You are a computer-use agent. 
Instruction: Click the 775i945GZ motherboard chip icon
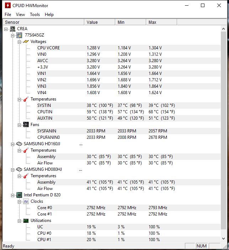point(19,35)
